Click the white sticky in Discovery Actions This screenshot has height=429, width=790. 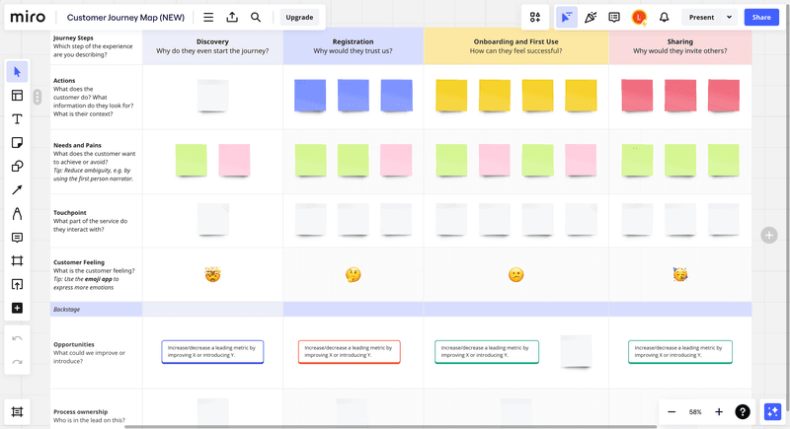[x=212, y=95]
